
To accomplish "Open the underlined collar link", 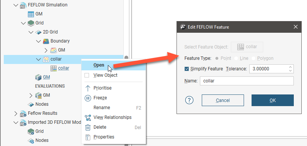I will (x=64, y=68).
